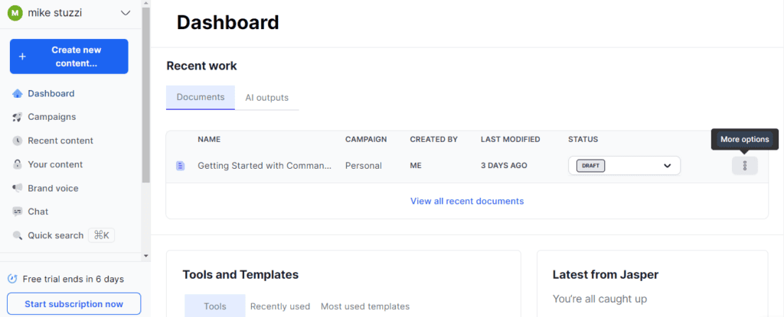Viewport: 784px width, 317px height.
Task: Click Start subscription now button
Action: [74, 303]
